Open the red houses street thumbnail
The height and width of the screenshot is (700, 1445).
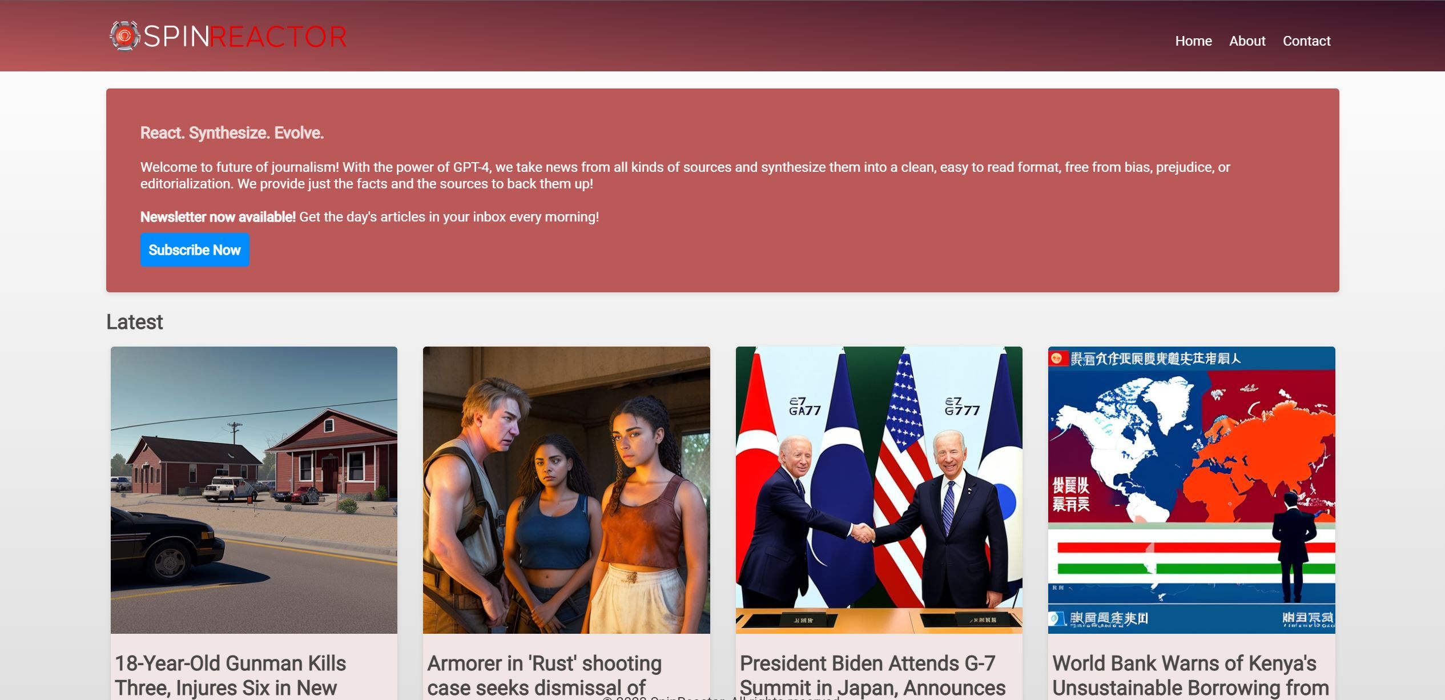point(253,489)
